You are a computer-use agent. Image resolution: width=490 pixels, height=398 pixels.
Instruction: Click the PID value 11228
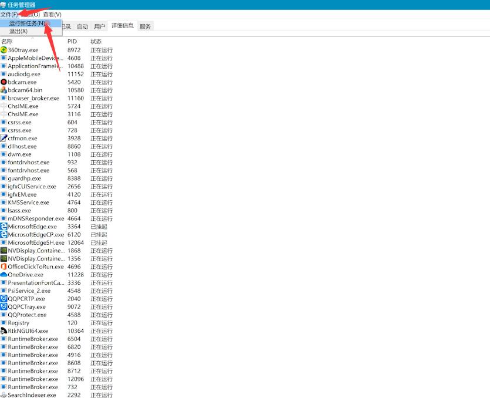click(x=76, y=275)
